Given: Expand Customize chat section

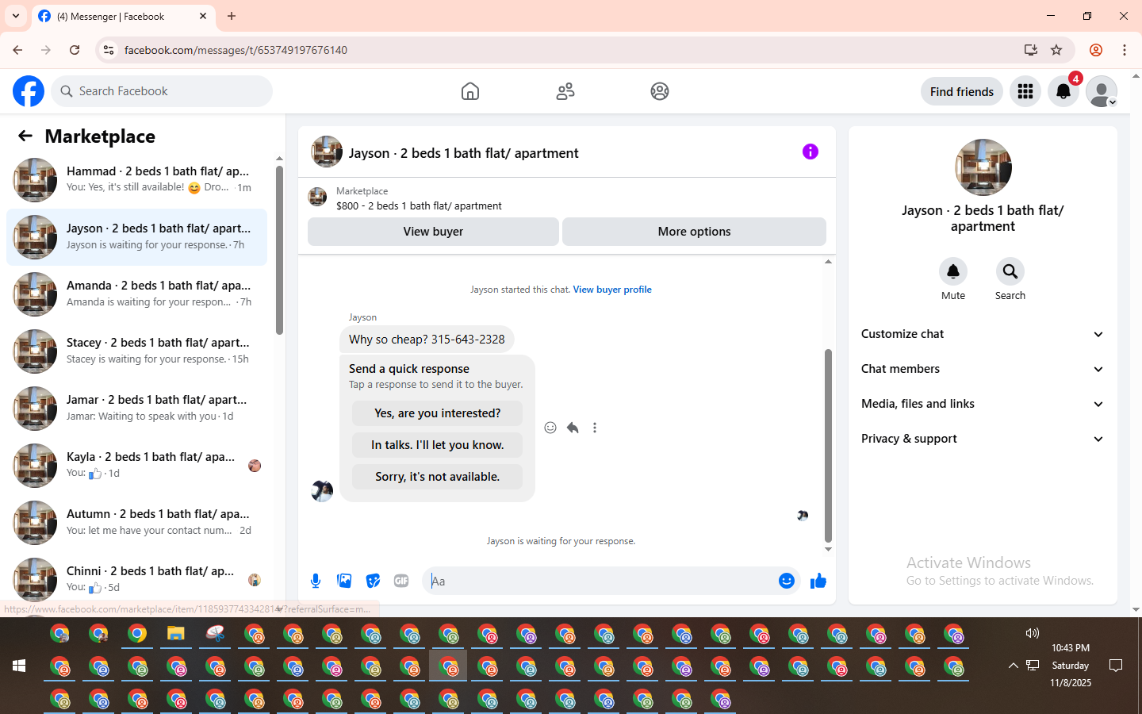Looking at the screenshot, I should pos(983,334).
